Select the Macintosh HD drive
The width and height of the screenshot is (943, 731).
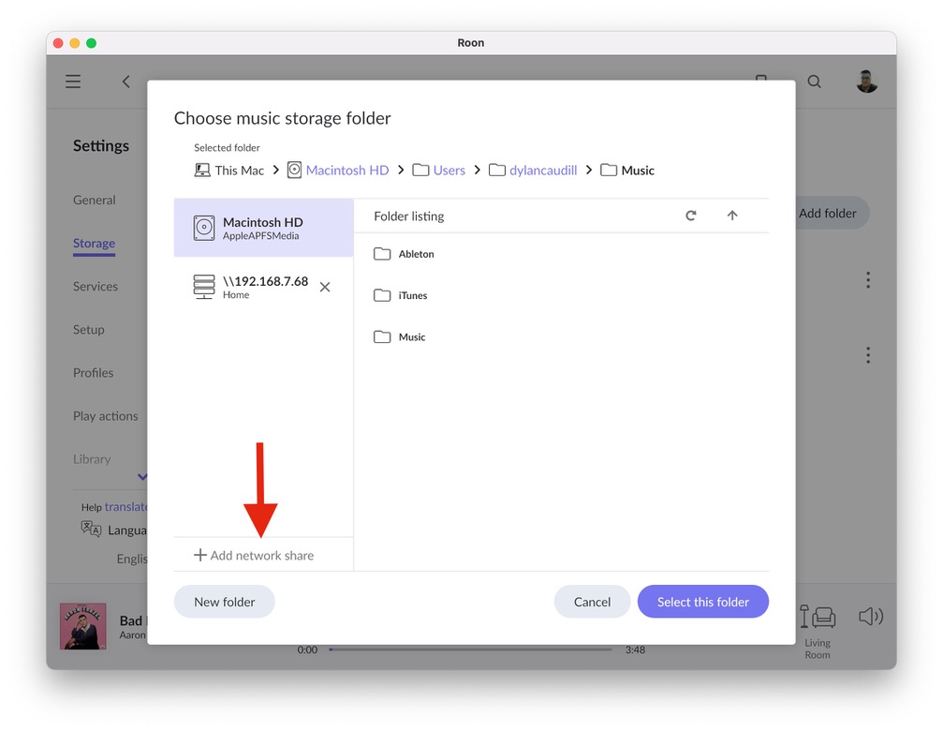coord(263,228)
